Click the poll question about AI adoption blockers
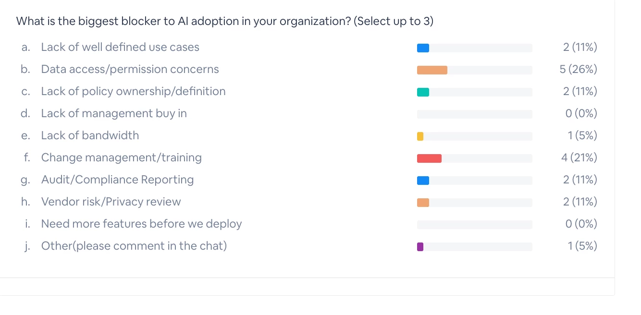Viewport: 641px width, 315px height. 224,22
